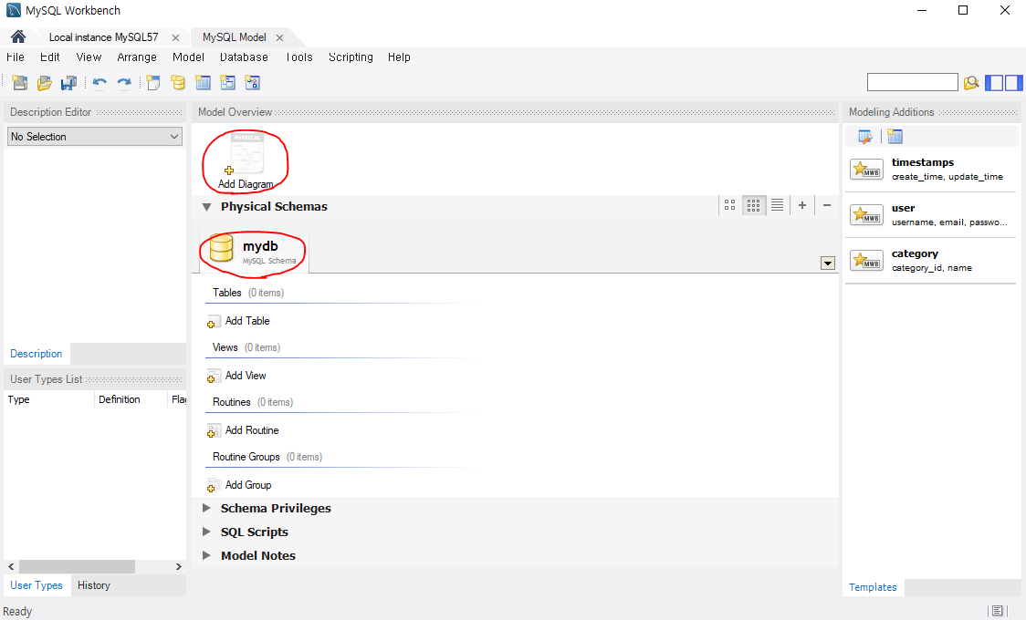Select the User Types tab
Screen dimensions: 1026x620
click(x=36, y=585)
